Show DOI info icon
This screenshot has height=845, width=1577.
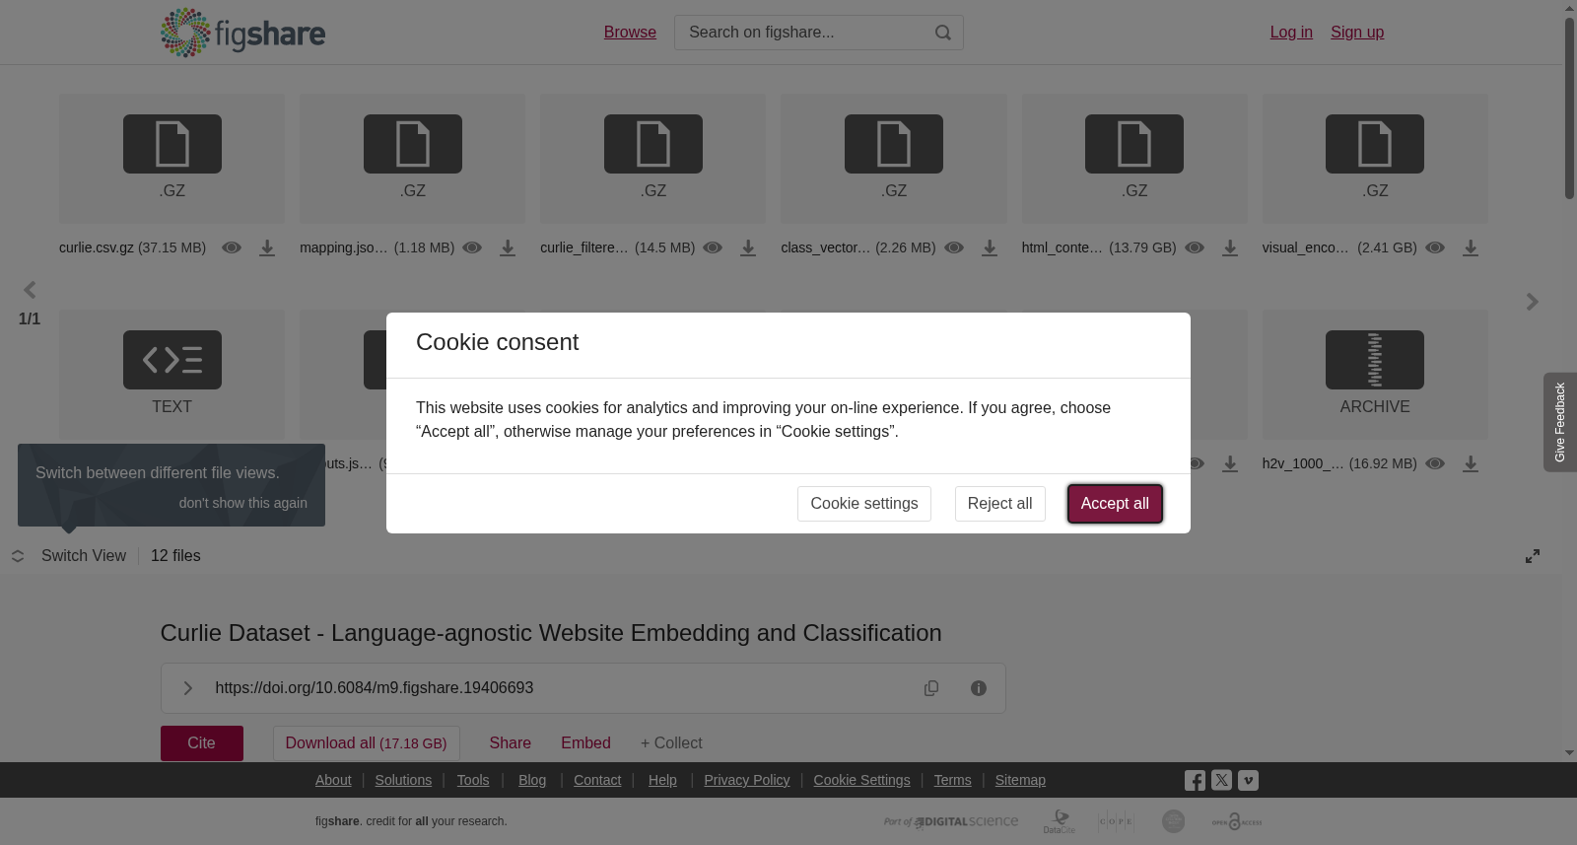(979, 688)
